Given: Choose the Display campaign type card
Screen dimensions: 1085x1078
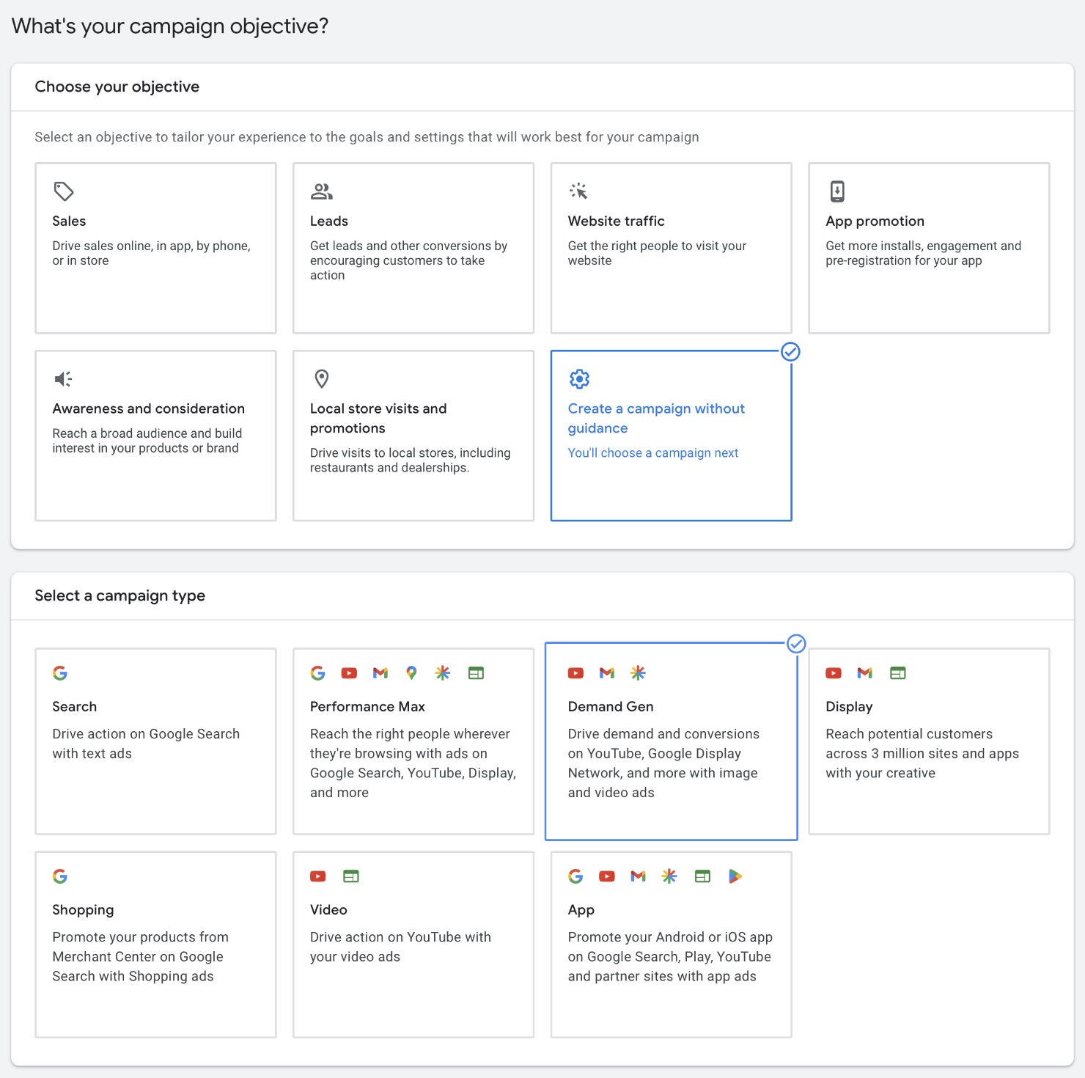Looking at the screenshot, I should 928,741.
